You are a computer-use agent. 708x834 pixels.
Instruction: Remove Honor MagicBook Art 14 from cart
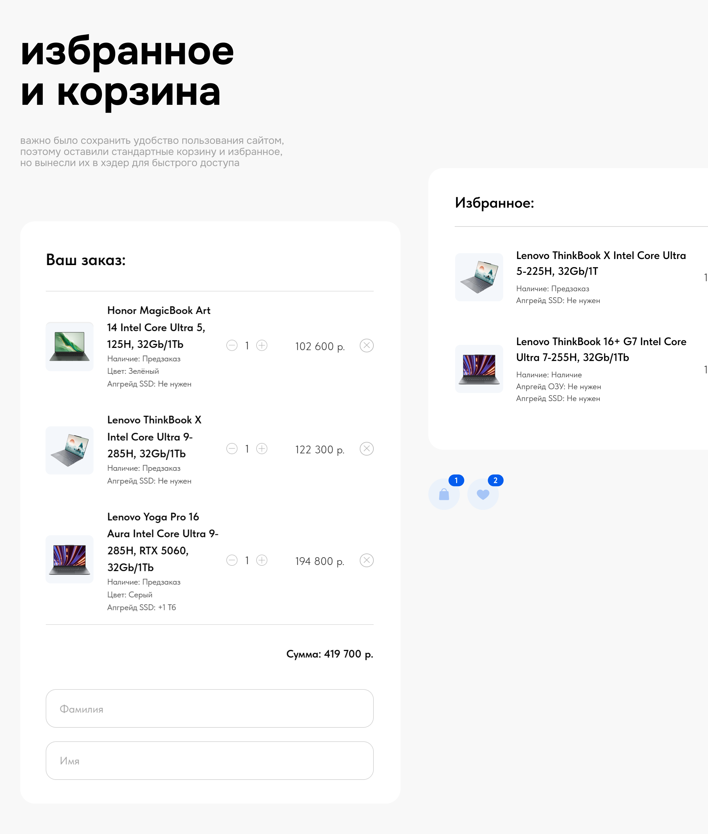[x=366, y=346]
